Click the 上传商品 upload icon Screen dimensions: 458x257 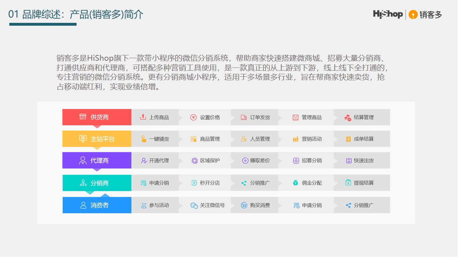pos(142,117)
